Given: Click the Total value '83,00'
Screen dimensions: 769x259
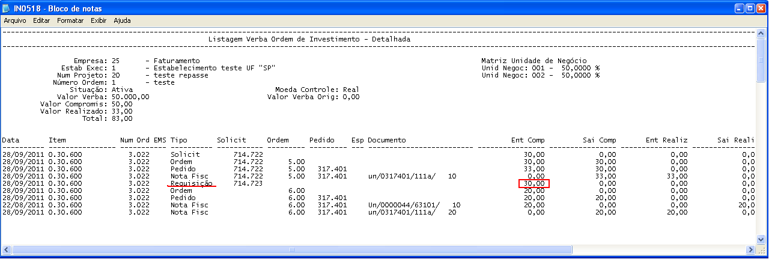Looking at the screenshot, I should point(122,118).
